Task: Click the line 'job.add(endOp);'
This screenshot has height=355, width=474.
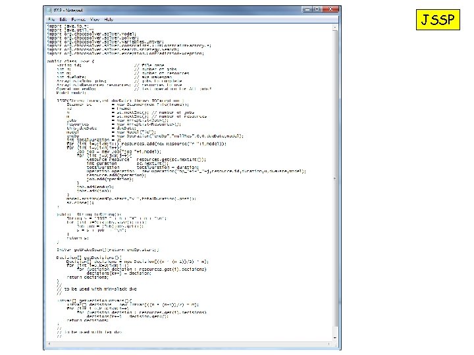Action: 95,187
